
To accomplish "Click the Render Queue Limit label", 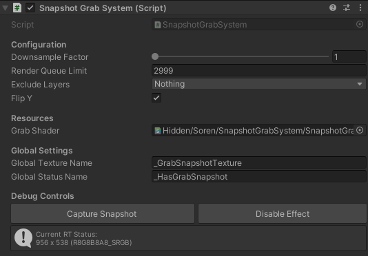I will click(49, 71).
